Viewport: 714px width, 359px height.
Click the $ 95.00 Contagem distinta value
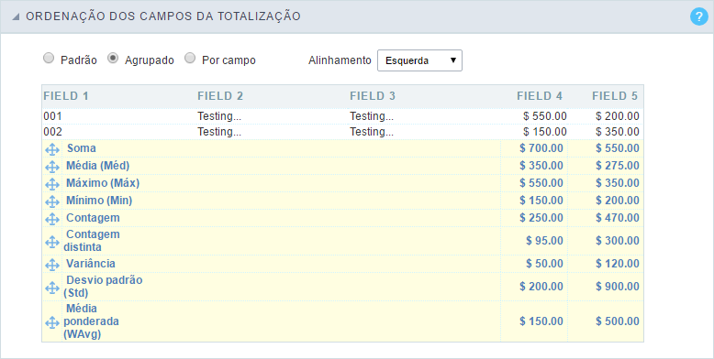(x=544, y=241)
